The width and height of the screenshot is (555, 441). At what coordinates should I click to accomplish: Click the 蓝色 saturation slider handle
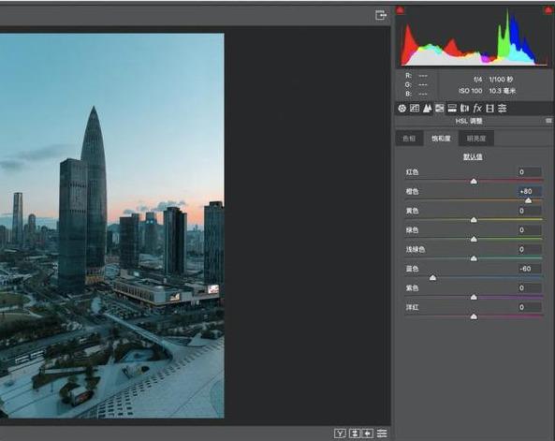(x=433, y=278)
